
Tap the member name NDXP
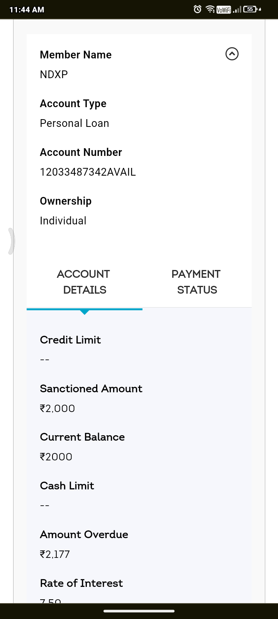click(x=54, y=75)
